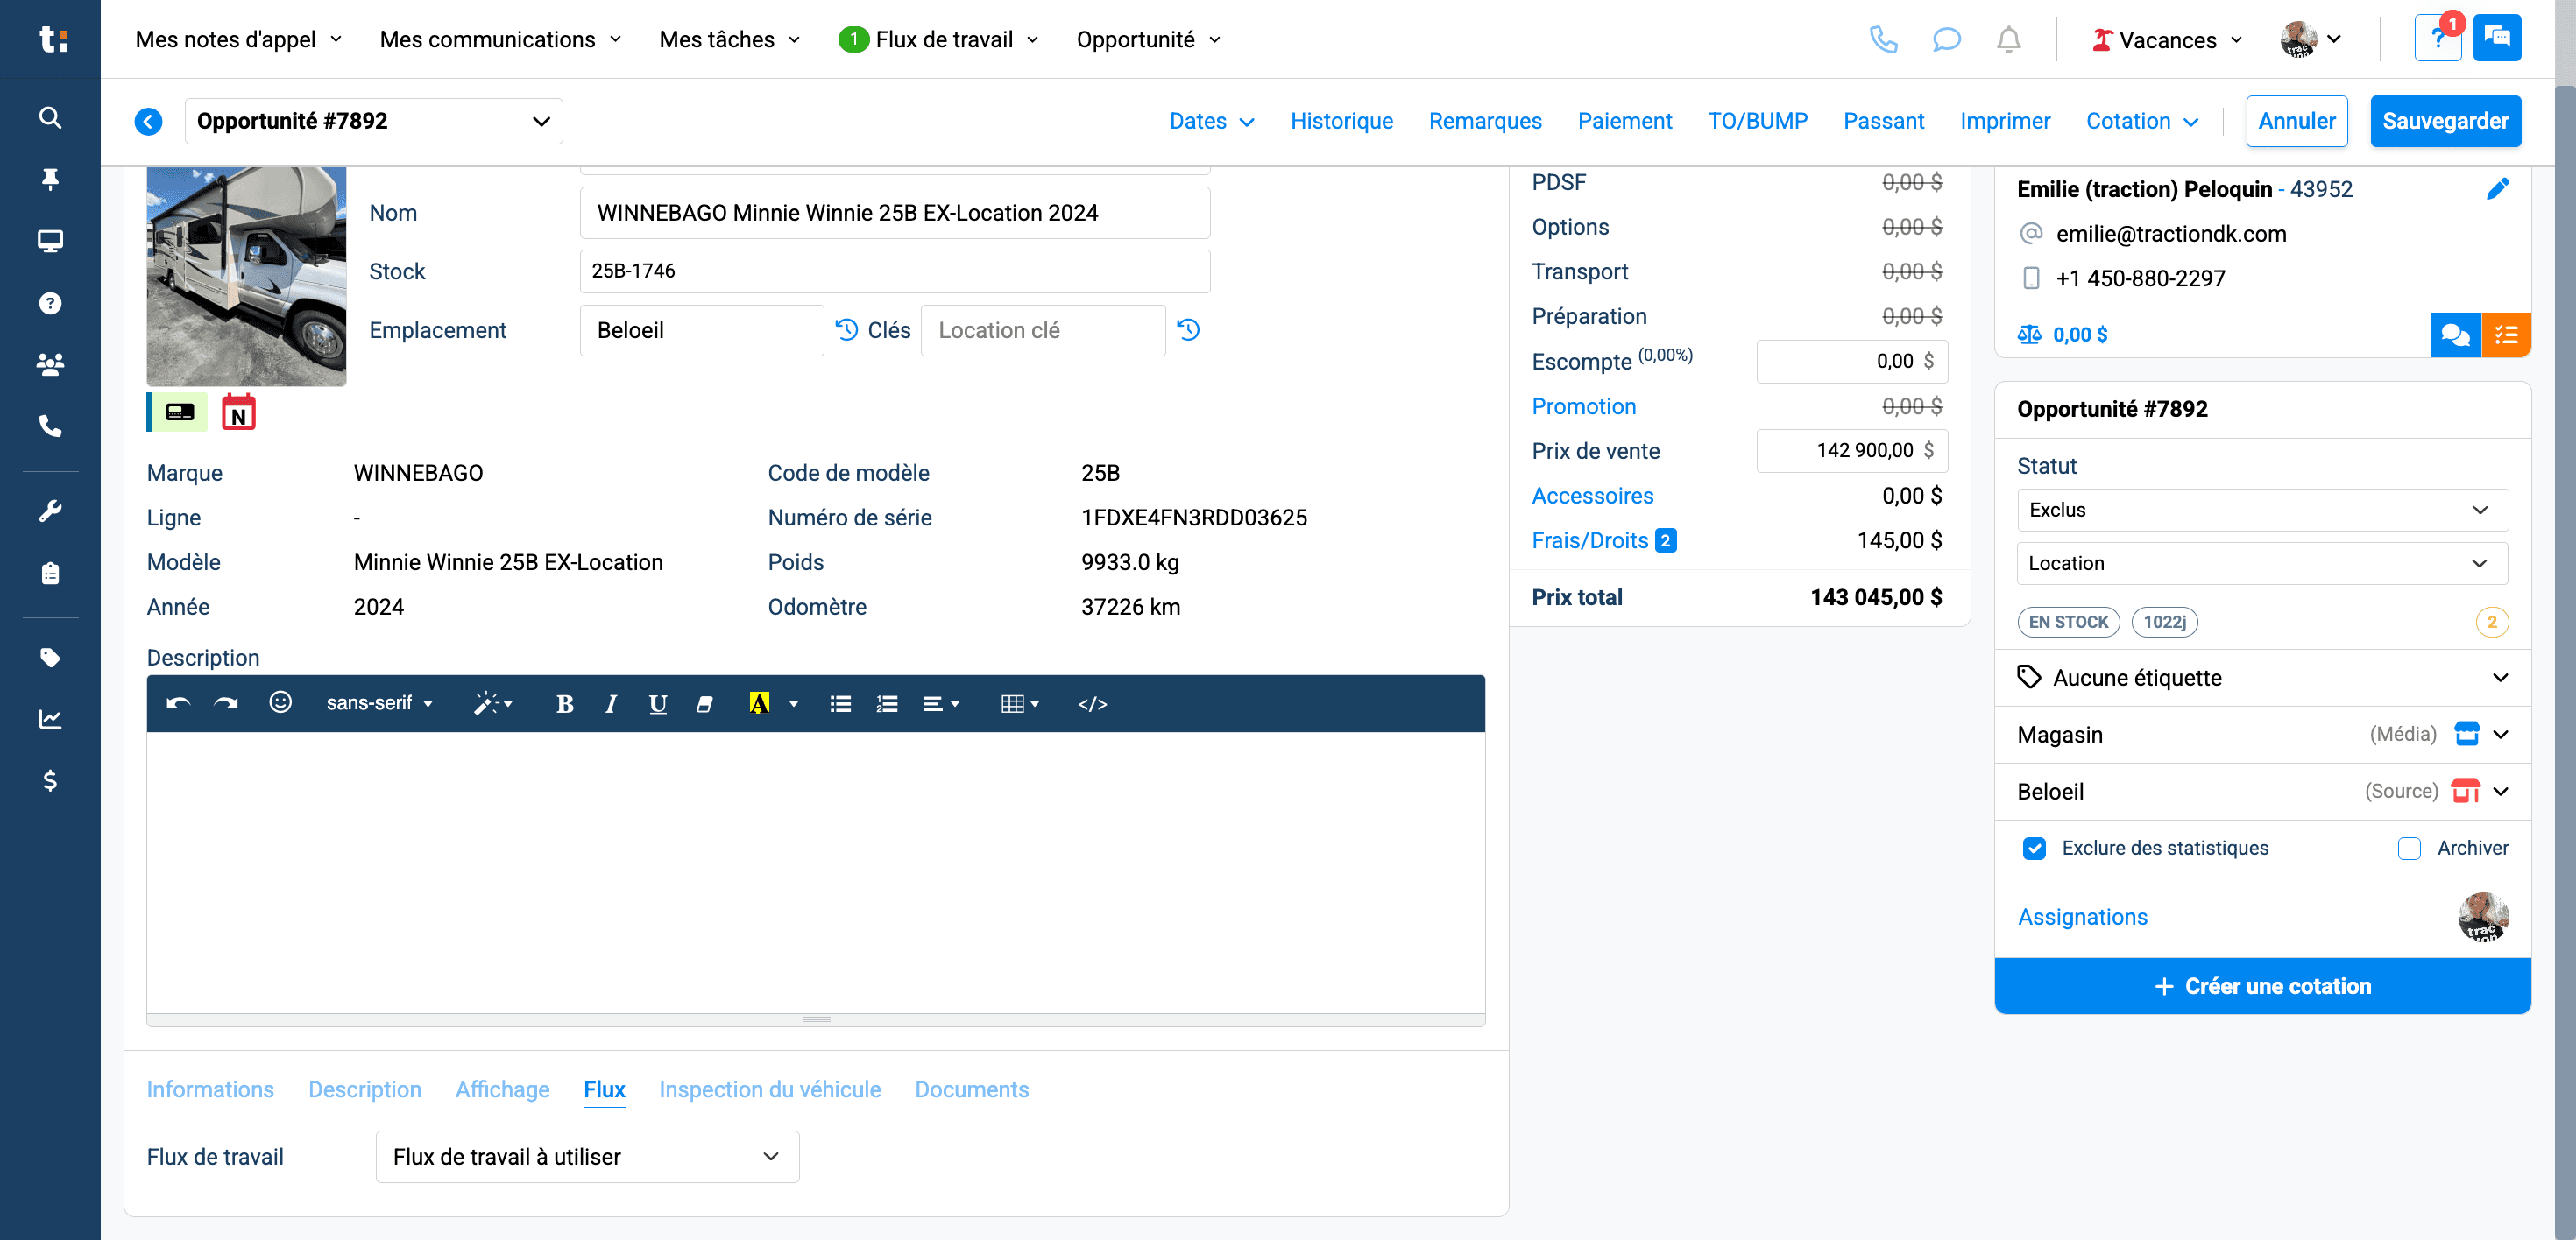Open the Historique link
This screenshot has width=2576, height=1240.
[x=1341, y=121]
